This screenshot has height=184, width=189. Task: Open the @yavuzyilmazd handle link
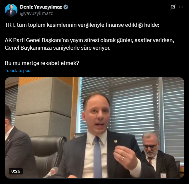(37, 13)
